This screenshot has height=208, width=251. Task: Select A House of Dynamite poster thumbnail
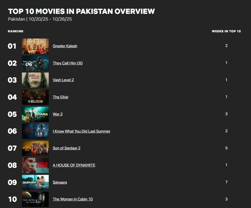(35, 165)
